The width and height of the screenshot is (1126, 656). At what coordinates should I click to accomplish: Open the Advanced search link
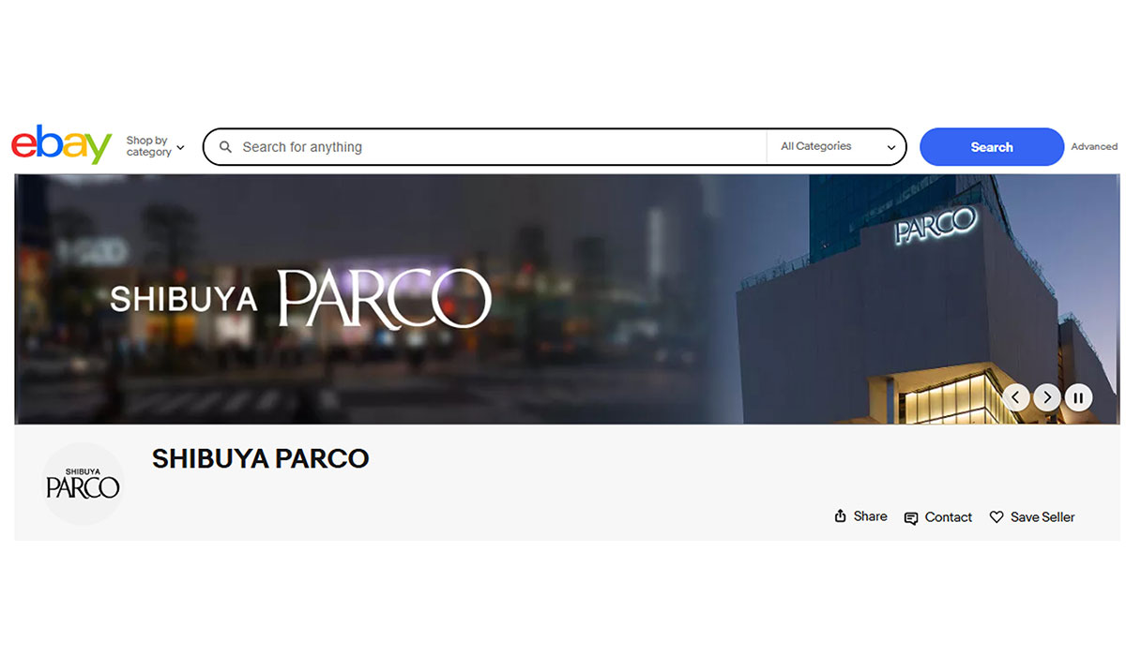tap(1094, 147)
